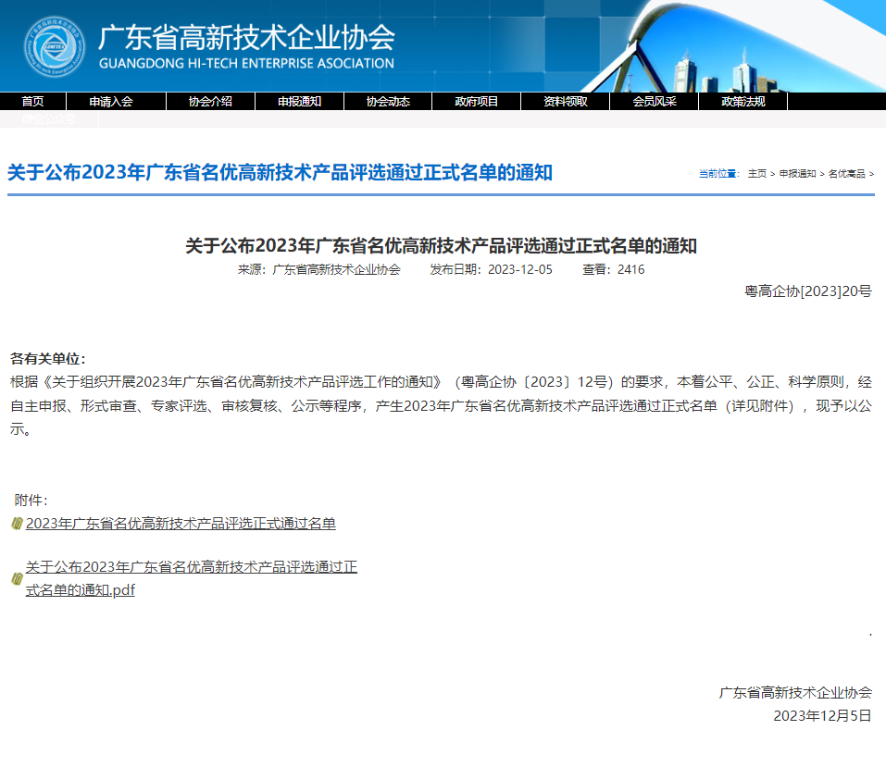Click the document number 粤高企协[2023]20号

tap(808, 291)
